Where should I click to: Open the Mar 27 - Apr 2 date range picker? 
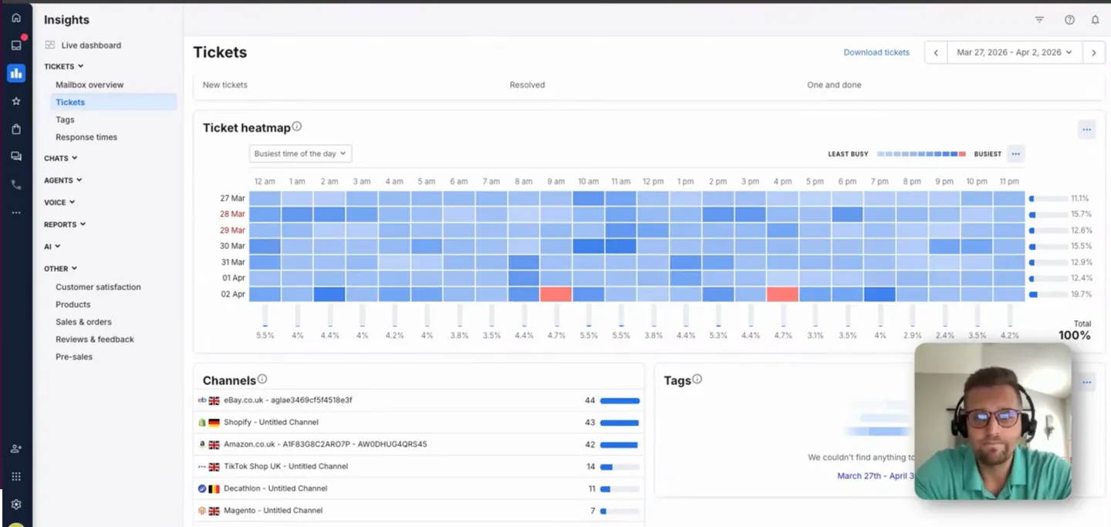pos(1015,52)
